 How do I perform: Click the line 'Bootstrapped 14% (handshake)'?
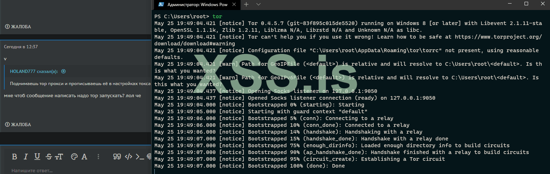pos(288,132)
